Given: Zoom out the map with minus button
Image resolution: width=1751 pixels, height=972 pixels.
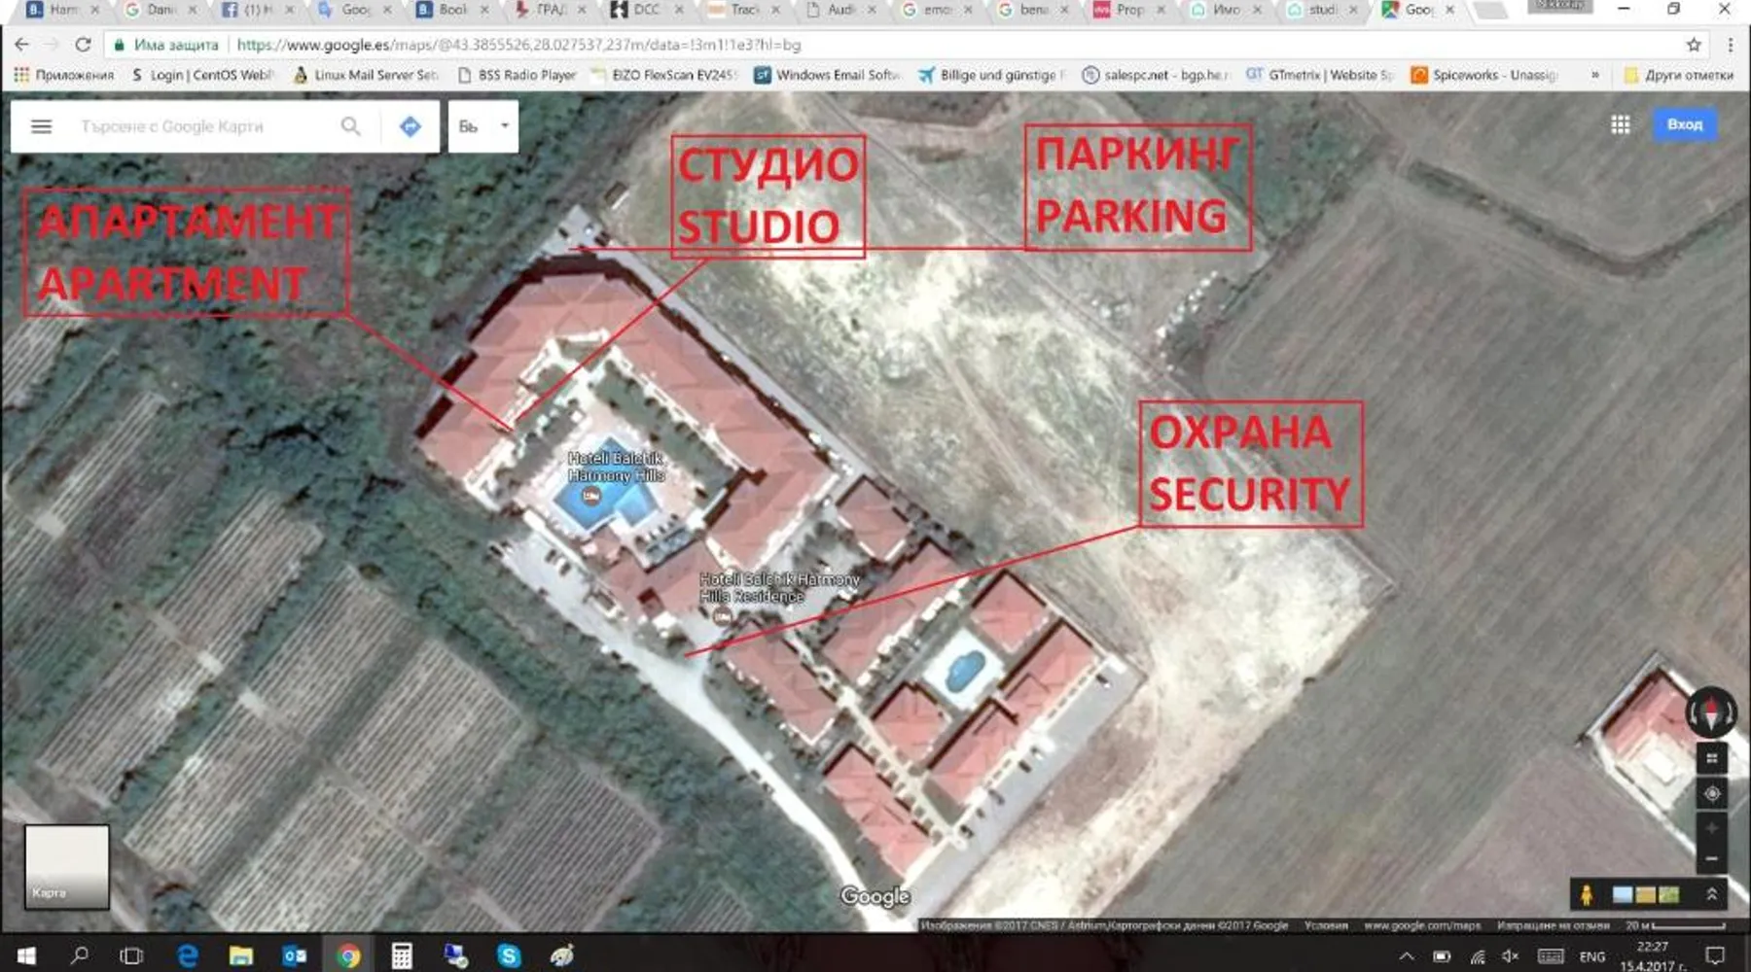Looking at the screenshot, I should coord(1711,858).
